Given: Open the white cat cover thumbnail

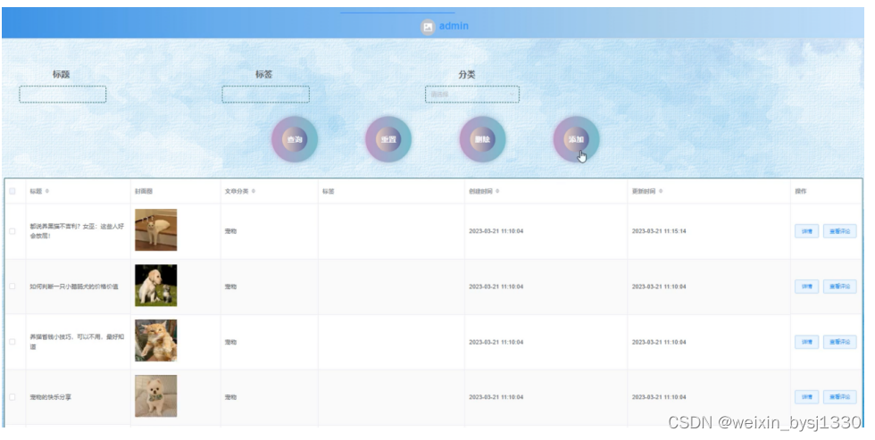Looking at the screenshot, I should 155,229.
